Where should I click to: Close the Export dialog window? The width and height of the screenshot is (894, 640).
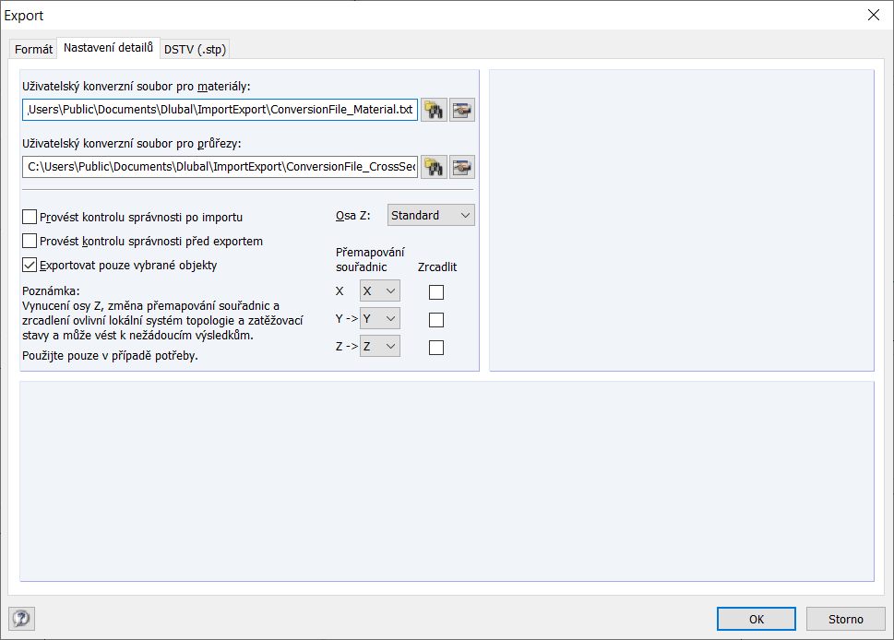[x=873, y=15]
